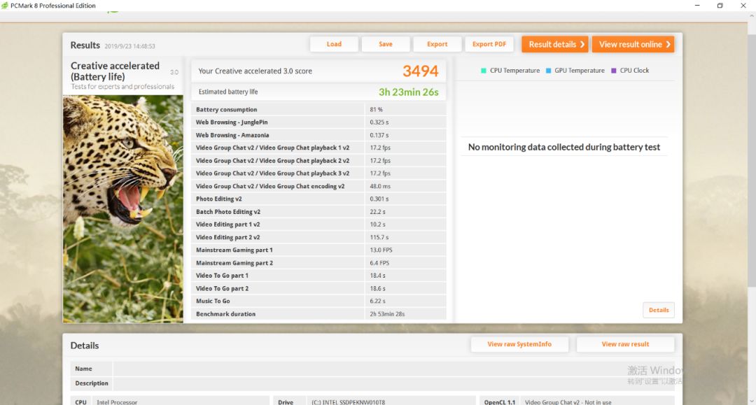The height and width of the screenshot is (405, 756).
Task: Click the Creative accelerated (Battery life) title
Action: pos(115,71)
